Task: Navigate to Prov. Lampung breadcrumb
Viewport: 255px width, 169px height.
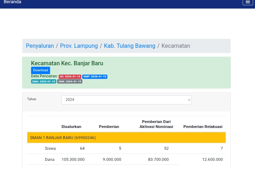Action: coord(79,46)
